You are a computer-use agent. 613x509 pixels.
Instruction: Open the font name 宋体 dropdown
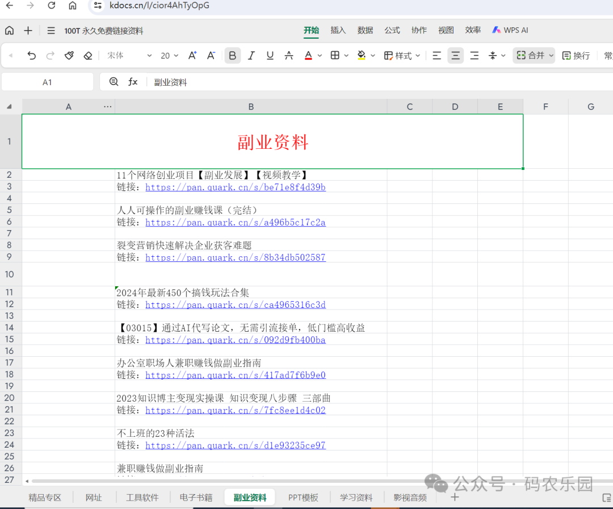[129, 56]
